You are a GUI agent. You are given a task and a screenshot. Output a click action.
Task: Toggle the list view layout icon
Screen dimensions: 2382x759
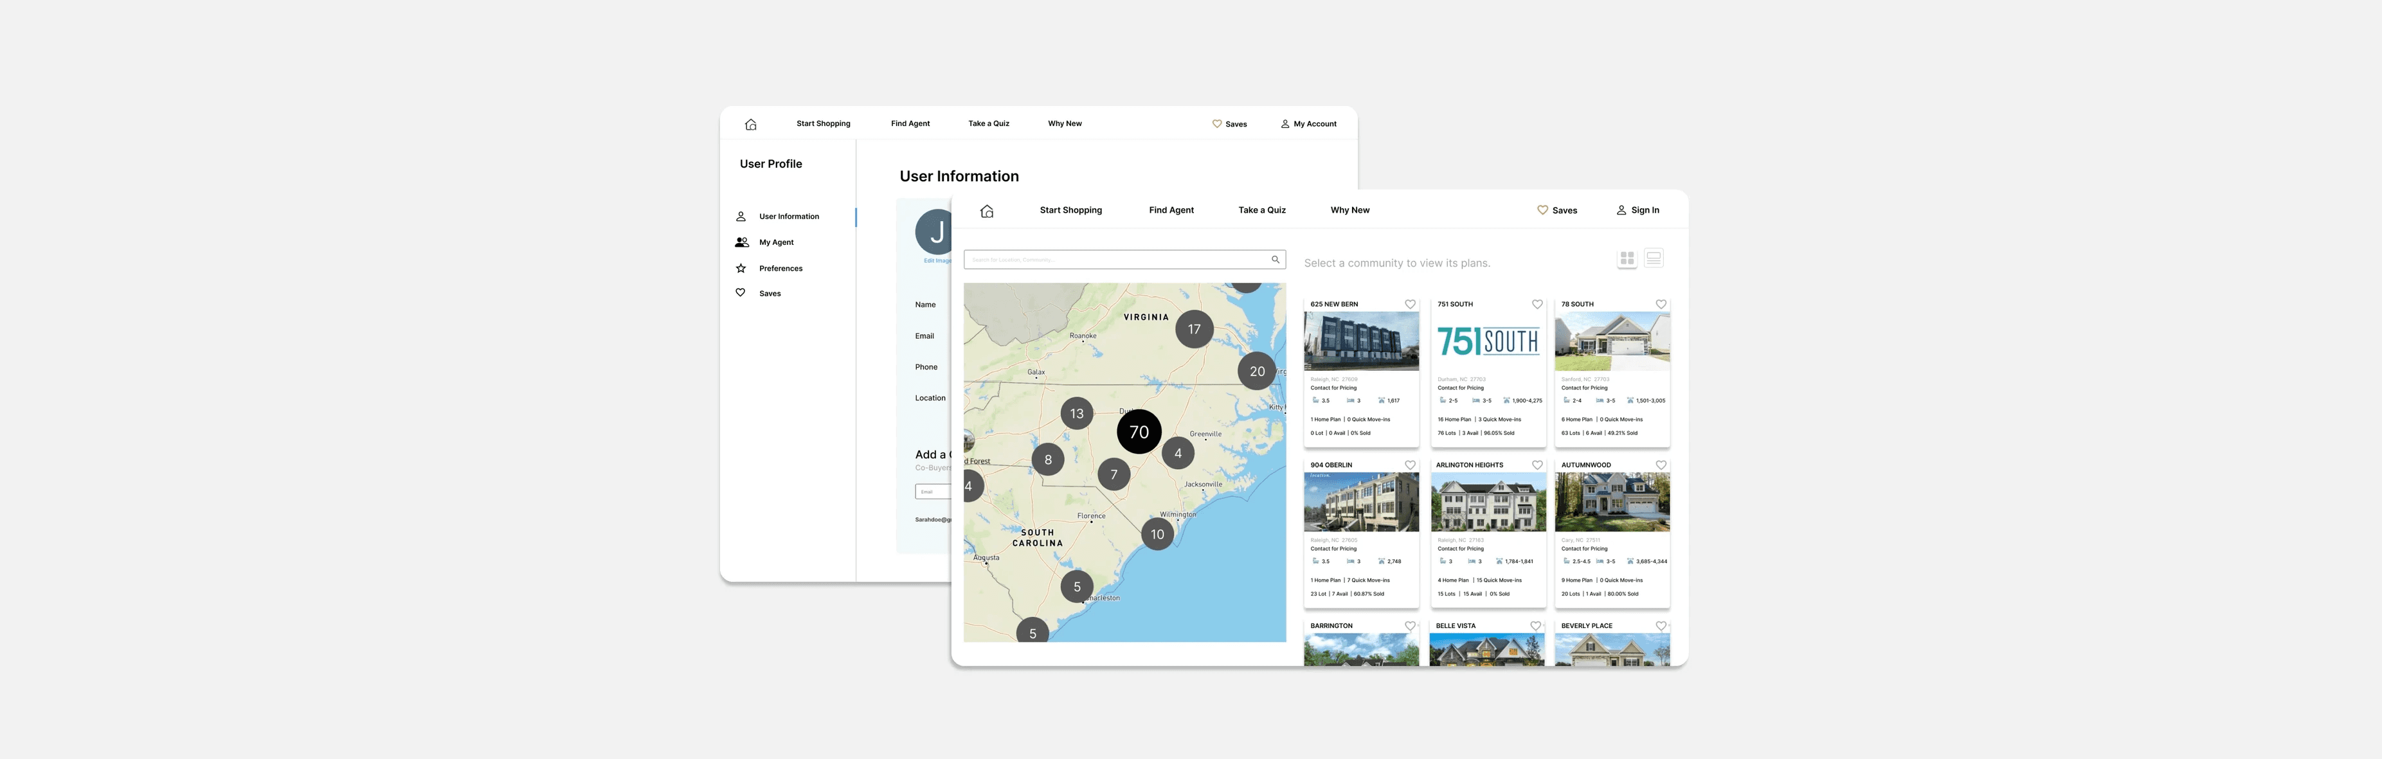click(1654, 258)
